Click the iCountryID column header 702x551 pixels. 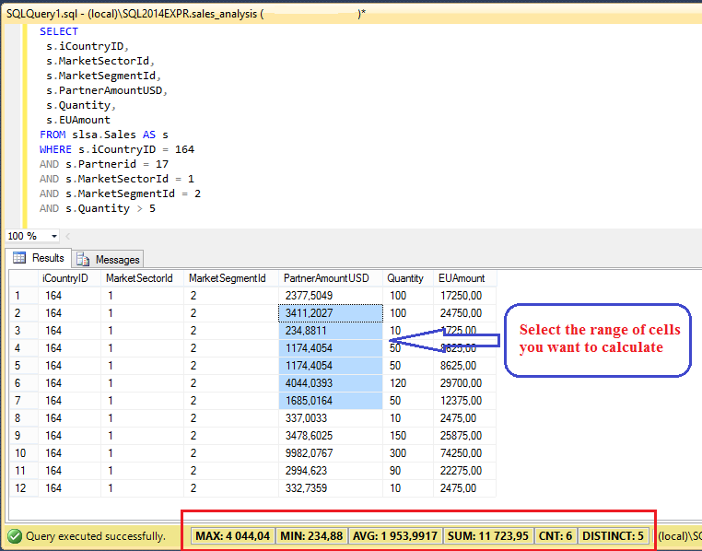pos(69,278)
